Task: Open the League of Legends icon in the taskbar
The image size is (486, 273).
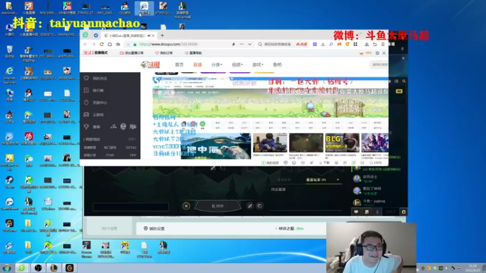Action: [x=53, y=268]
